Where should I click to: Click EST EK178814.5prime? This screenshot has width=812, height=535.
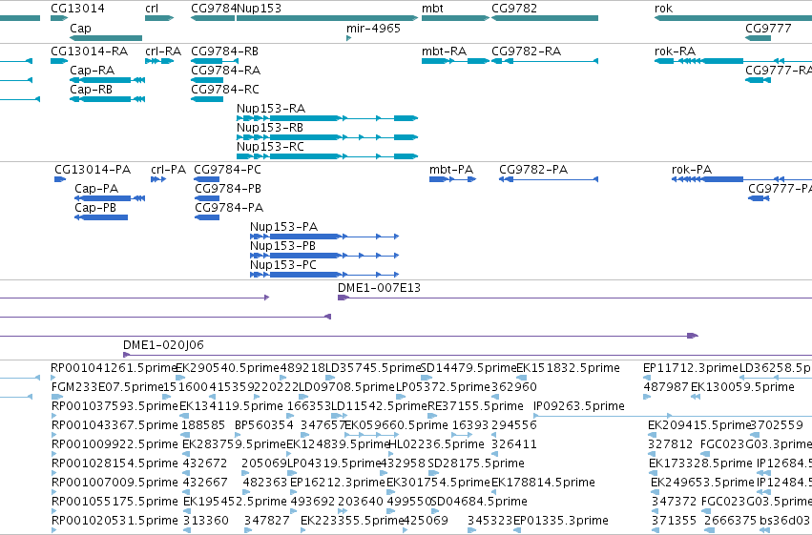coord(543,483)
